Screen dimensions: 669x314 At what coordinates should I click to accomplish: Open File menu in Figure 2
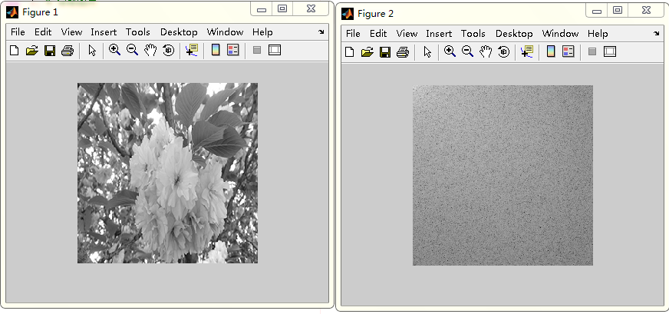(x=353, y=33)
